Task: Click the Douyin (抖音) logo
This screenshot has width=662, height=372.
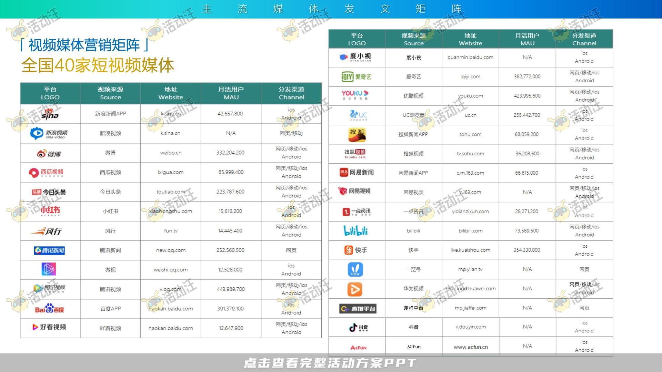Action: 359,327
